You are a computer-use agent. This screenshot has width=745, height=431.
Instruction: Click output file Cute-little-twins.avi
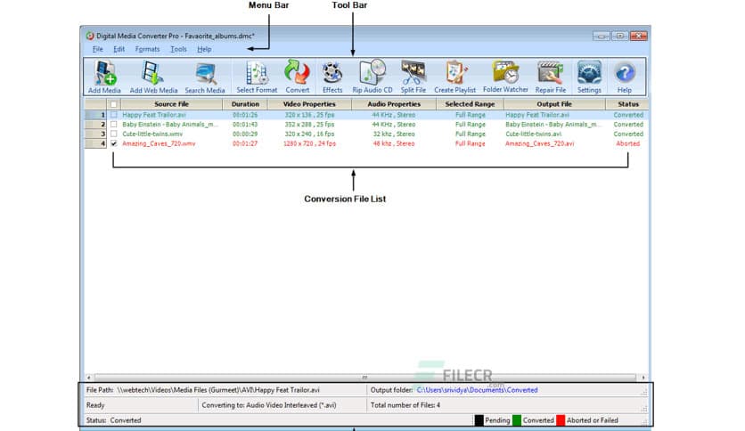pyautogui.click(x=534, y=134)
